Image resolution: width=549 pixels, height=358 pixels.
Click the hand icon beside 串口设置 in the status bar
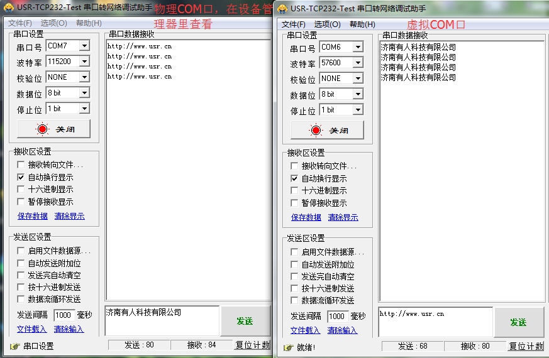[x=14, y=346]
